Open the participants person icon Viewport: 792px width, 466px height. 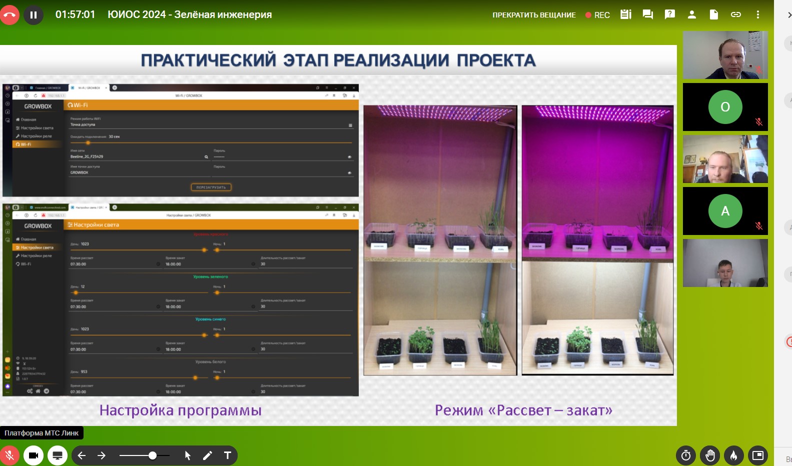[692, 14]
